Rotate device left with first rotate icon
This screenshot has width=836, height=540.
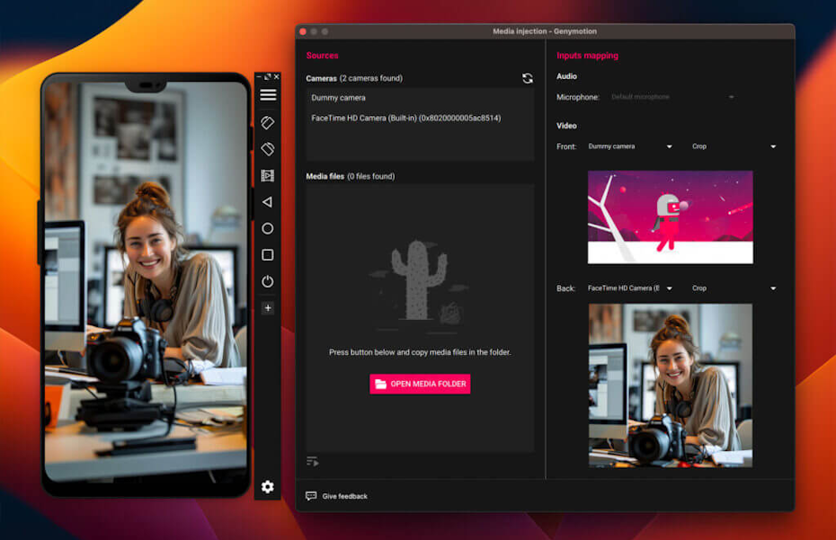268,122
